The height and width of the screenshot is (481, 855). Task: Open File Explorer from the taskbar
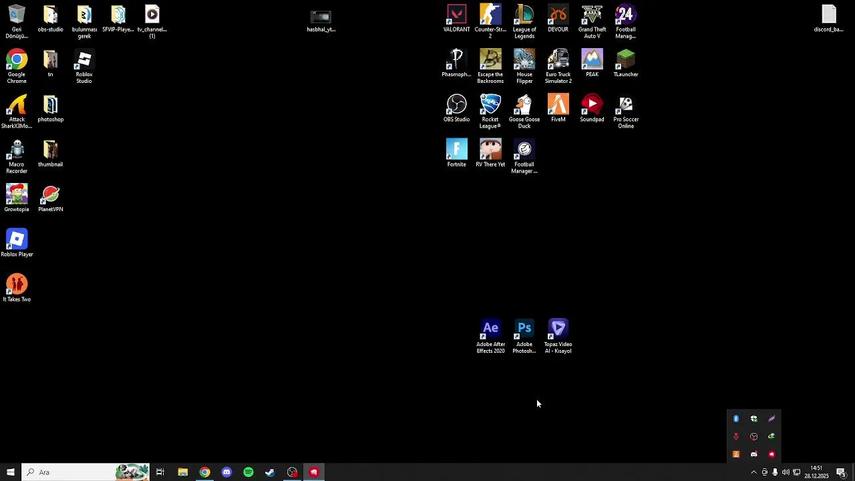pyautogui.click(x=182, y=472)
